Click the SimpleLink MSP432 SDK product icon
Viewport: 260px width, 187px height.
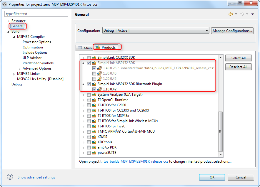click(x=94, y=63)
